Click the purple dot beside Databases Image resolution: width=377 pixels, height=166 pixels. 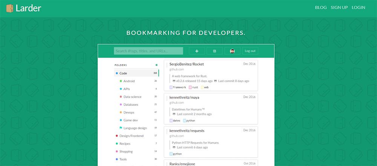121,105
